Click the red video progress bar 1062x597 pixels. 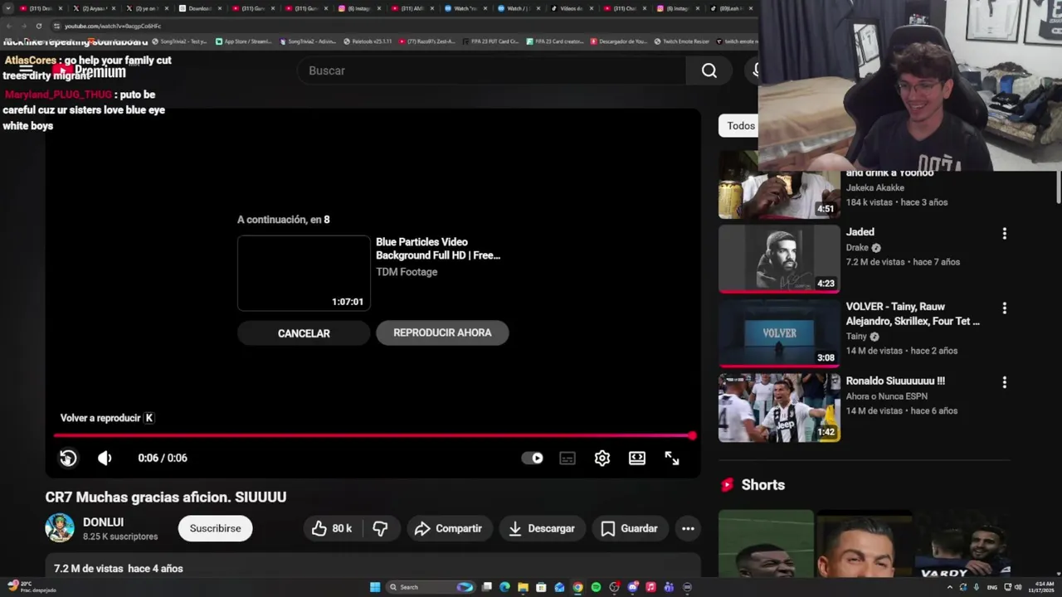[373, 435]
